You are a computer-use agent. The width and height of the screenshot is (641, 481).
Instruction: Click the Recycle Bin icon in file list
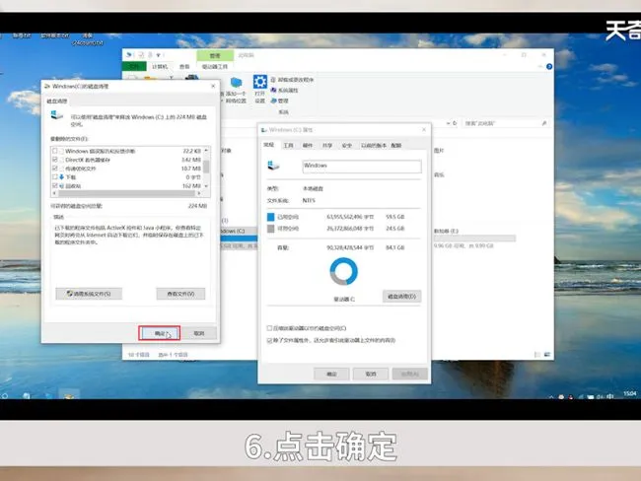pos(62,186)
